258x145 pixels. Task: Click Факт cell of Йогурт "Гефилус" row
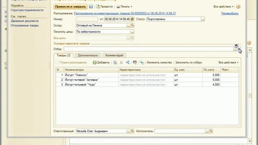pyautogui.click(x=230, y=75)
